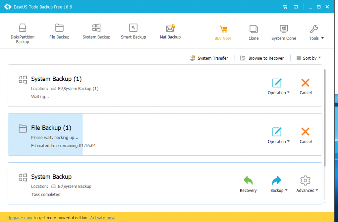
Task: Open the Tools wrench menu
Action: 316,33
